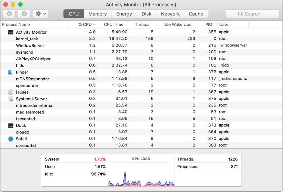The width and height of the screenshot is (284, 192).
Task: Toggle sort order on % CPU column
Action: click(86, 25)
